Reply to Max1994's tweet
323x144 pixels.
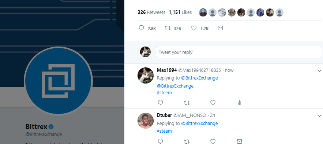(160, 103)
